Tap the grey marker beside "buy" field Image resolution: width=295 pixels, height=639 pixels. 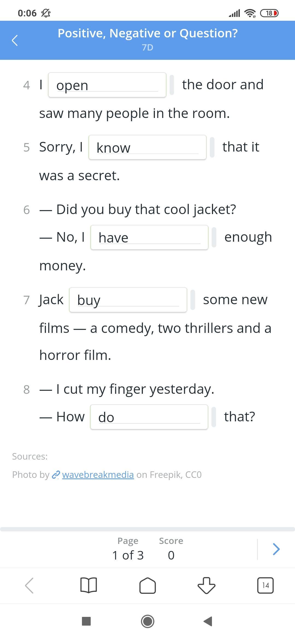pyautogui.click(x=193, y=300)
